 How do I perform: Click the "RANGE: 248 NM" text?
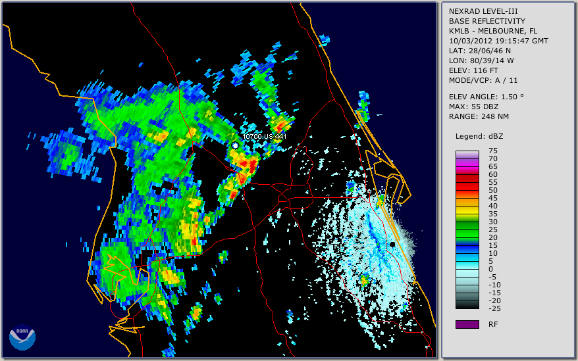point(479,116)
